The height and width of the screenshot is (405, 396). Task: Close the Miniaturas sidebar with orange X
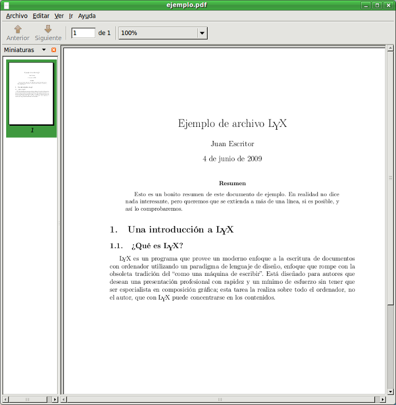[x=54, y=50]
